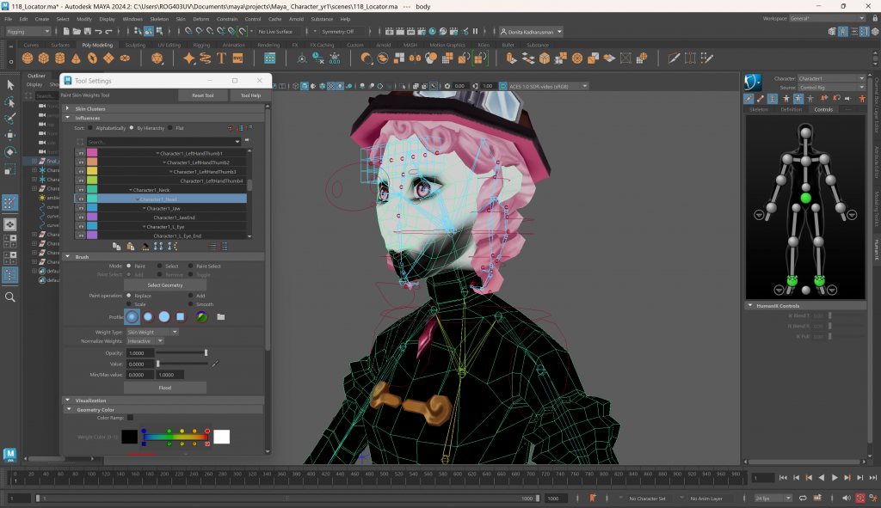Open the Normalize Weights dropdown

[145, 340]
